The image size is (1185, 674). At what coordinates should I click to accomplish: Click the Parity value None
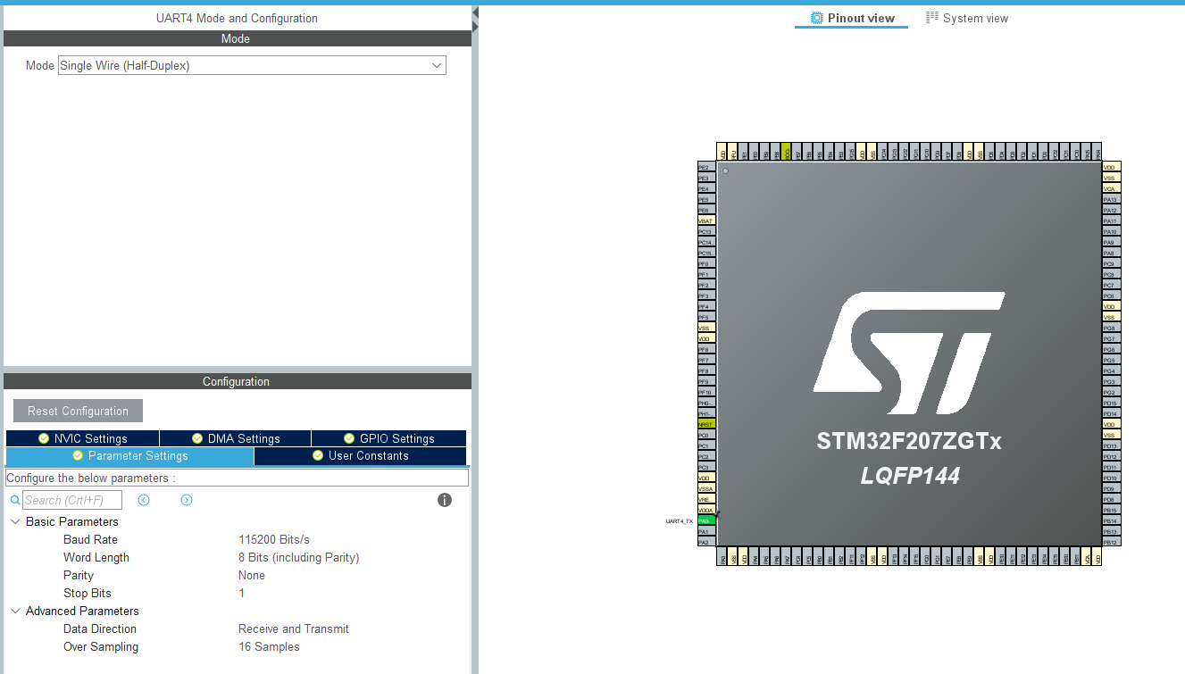[252, 575]
